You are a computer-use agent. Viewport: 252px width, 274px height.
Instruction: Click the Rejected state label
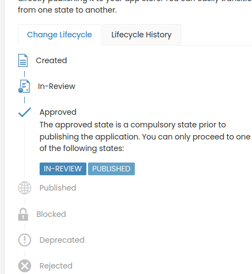[x=56, y=266]
